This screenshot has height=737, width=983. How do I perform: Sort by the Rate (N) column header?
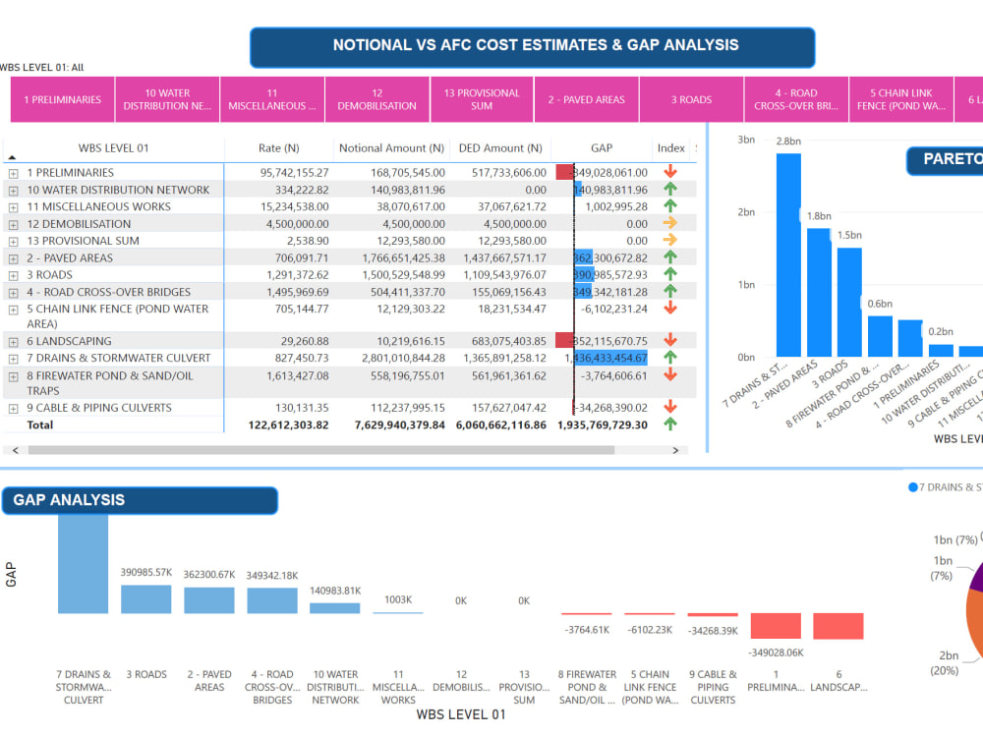[279, 148]
